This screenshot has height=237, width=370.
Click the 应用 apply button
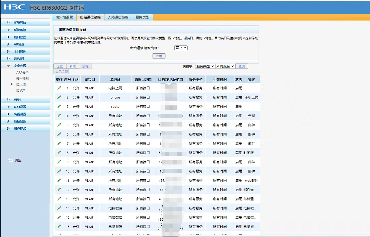159,56
